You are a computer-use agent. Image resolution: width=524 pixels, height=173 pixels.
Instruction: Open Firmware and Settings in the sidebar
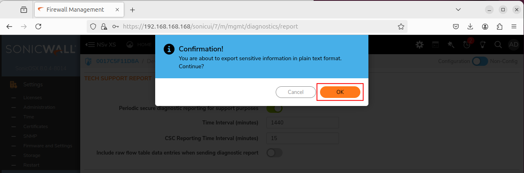tap(48, 146)
